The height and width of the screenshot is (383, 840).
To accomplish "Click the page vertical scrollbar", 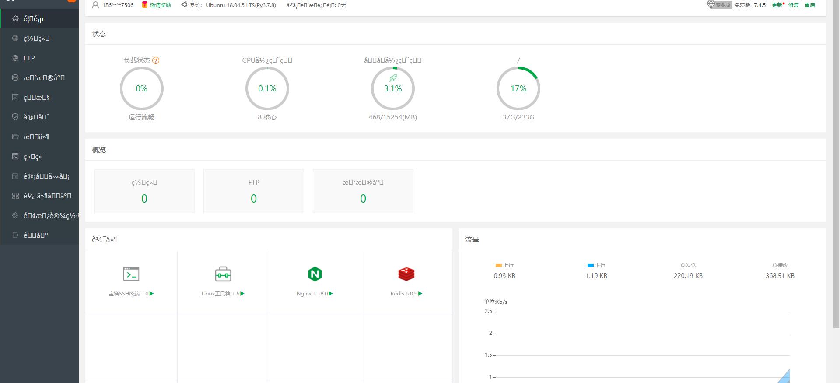I will click(x=836, y=164).
